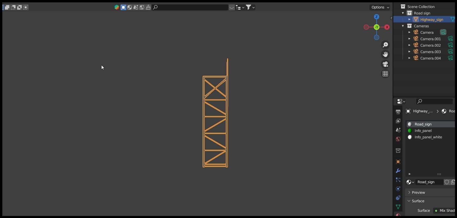Collapse the Cameras collection

coord(403,26)
